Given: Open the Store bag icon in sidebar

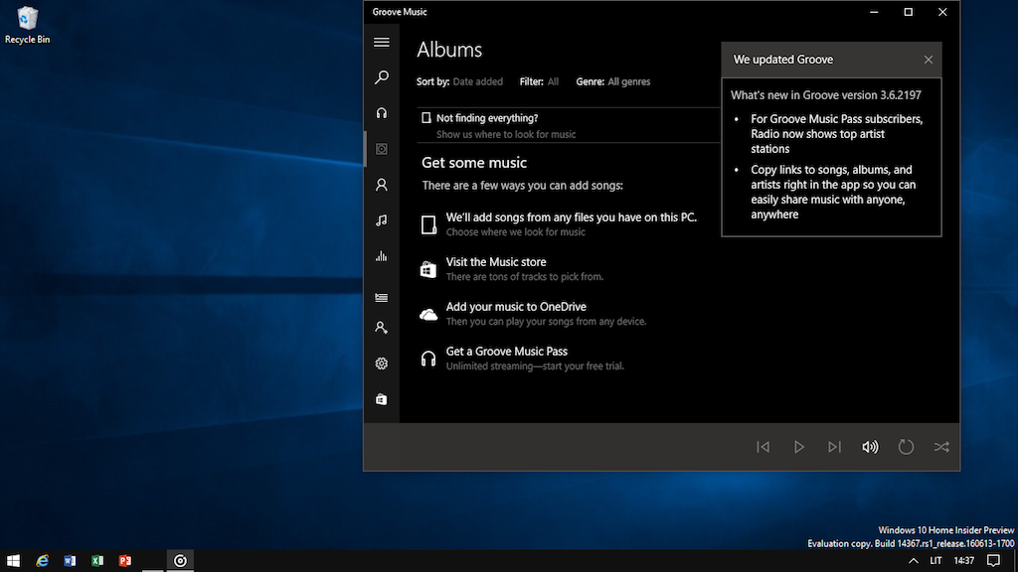Looking at the screenshot, I should [381, 399].
